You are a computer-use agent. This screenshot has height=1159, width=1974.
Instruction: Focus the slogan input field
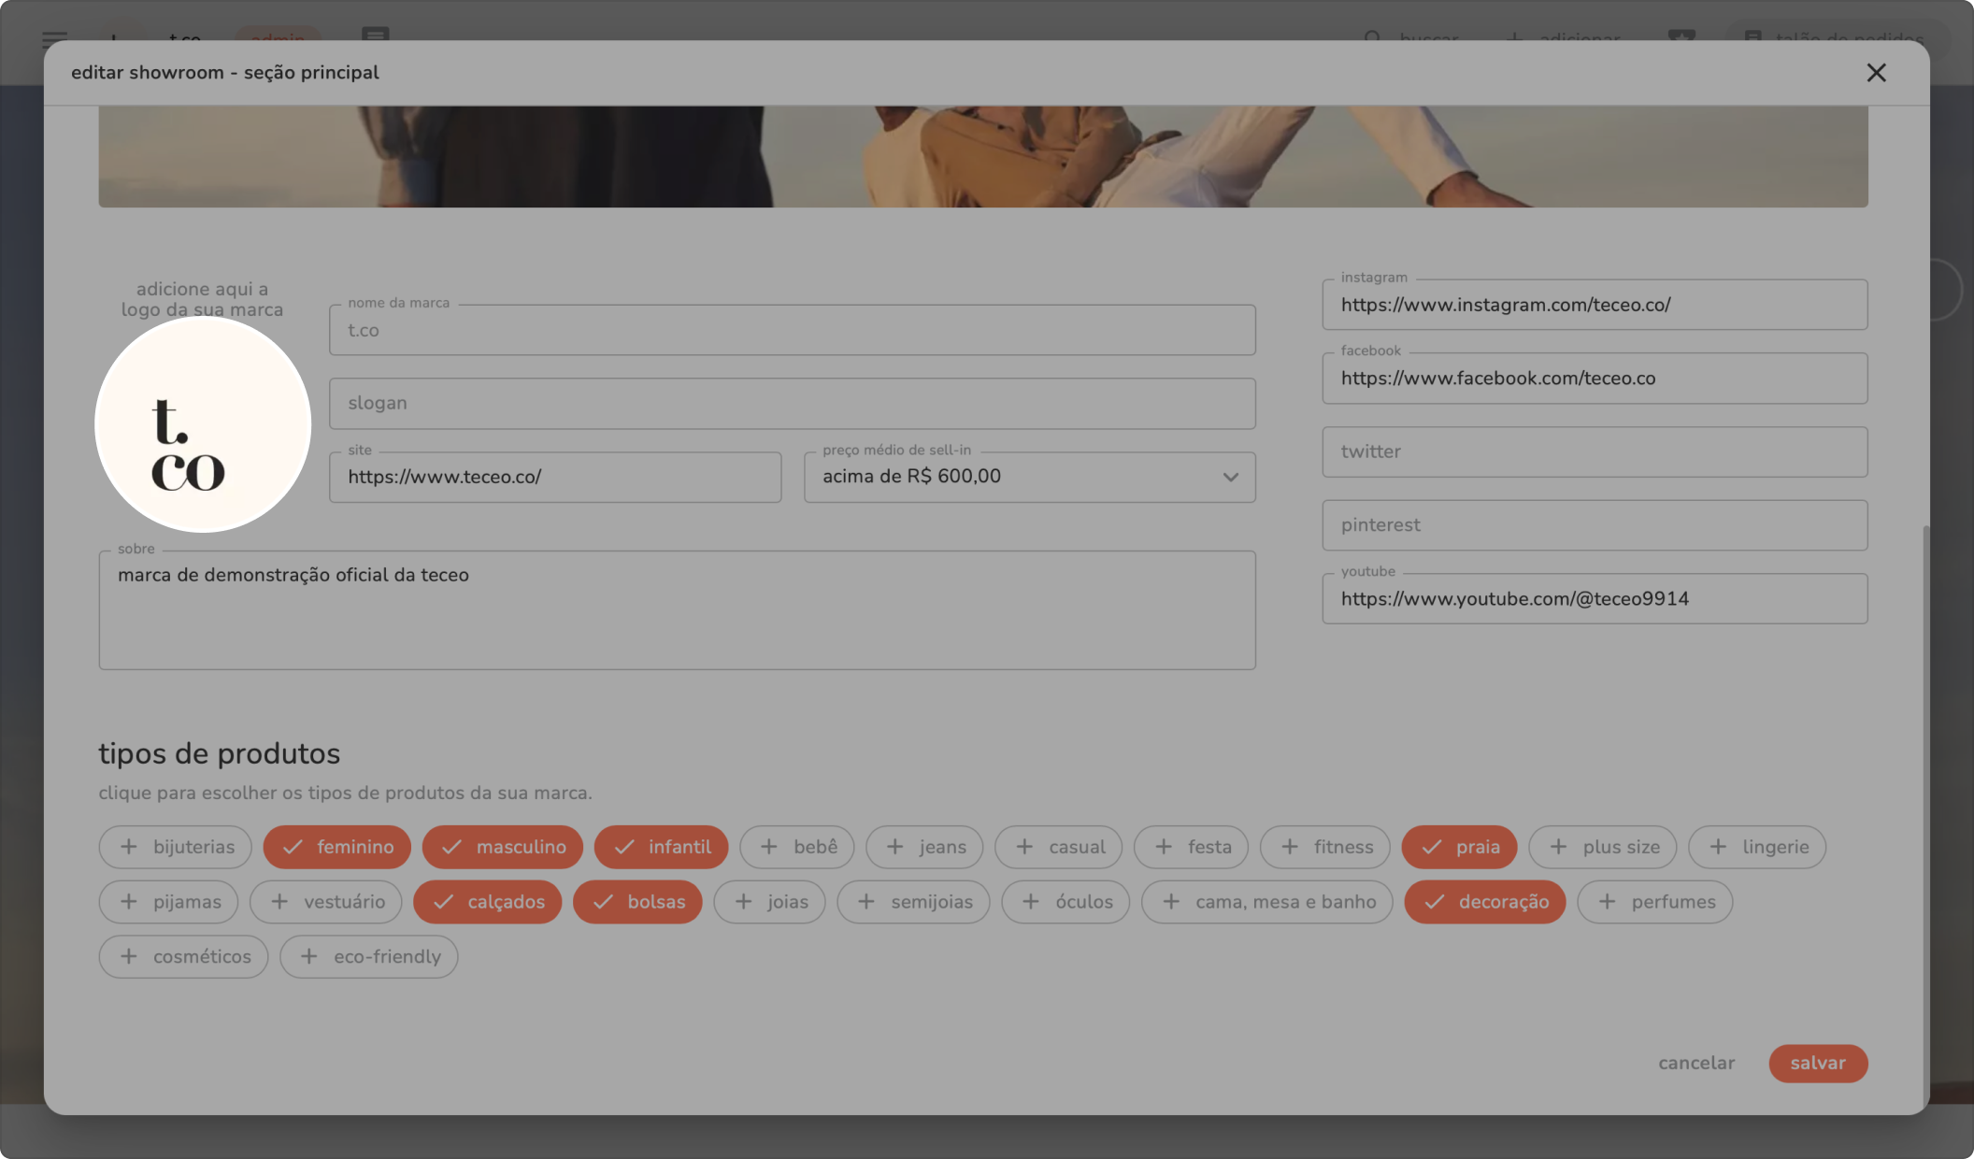(792, 404)
